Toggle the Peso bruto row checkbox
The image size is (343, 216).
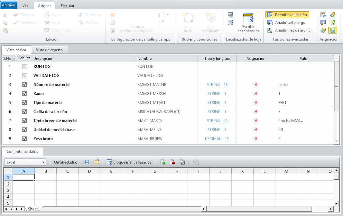[24, 138]
